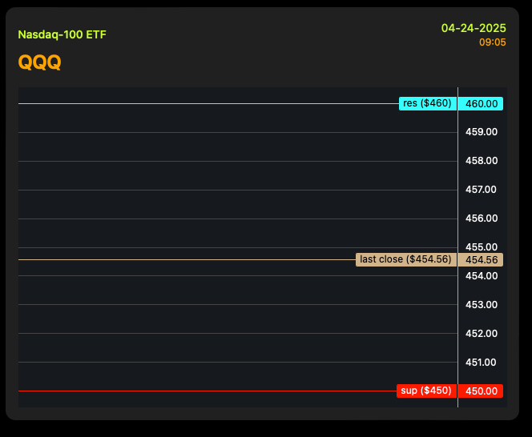The image size is (532, 437).
Task: Click the 458.00 axis value
Action: point(482,161)
